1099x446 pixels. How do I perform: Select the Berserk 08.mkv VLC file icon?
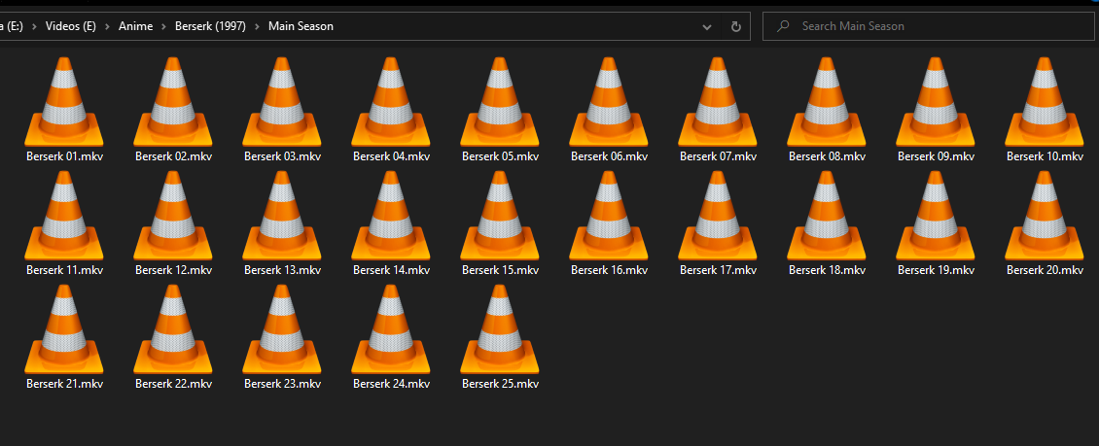[x=827, y=102]
